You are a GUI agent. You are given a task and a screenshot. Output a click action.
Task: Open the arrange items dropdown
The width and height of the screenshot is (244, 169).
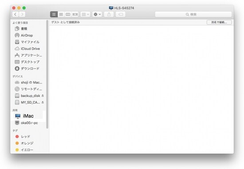pos(85,14)
